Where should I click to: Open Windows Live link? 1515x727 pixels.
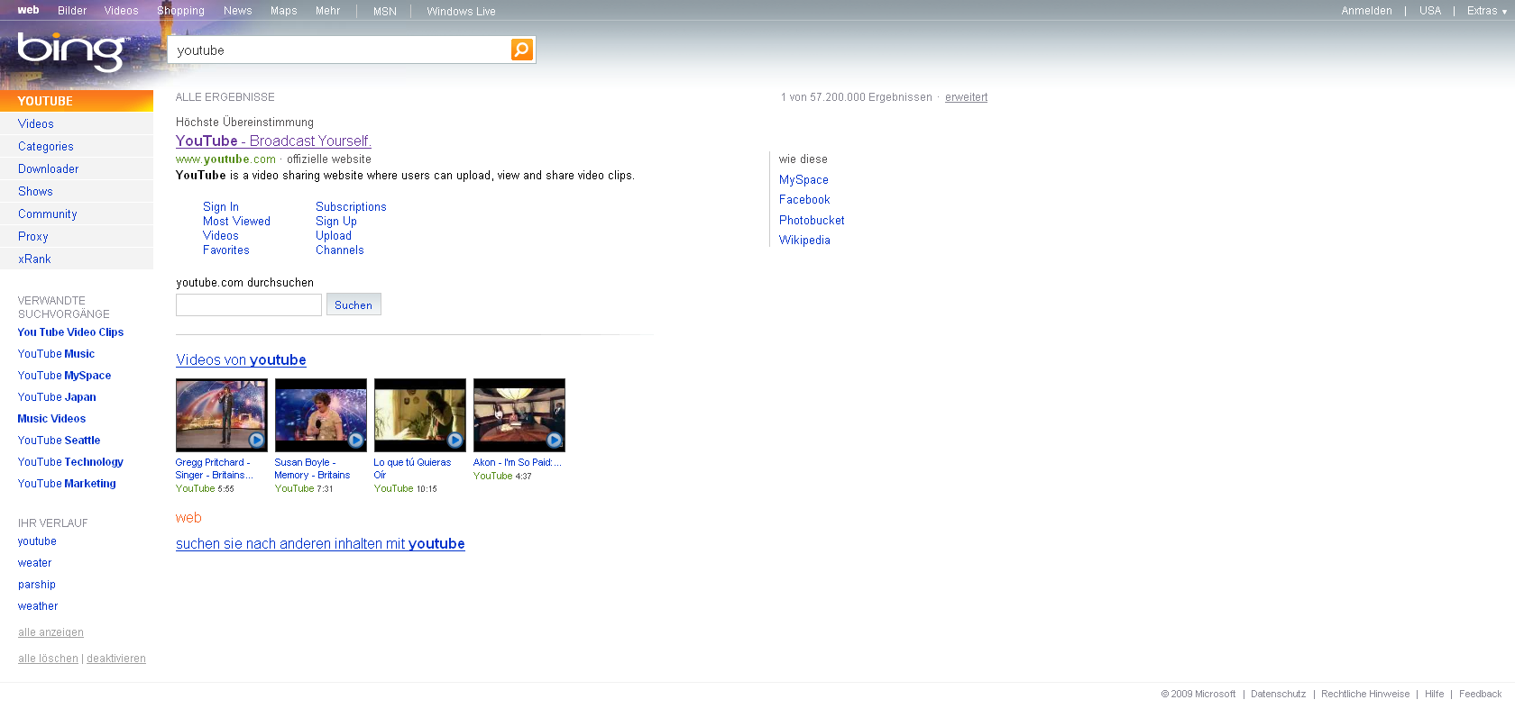click(462, 12)
